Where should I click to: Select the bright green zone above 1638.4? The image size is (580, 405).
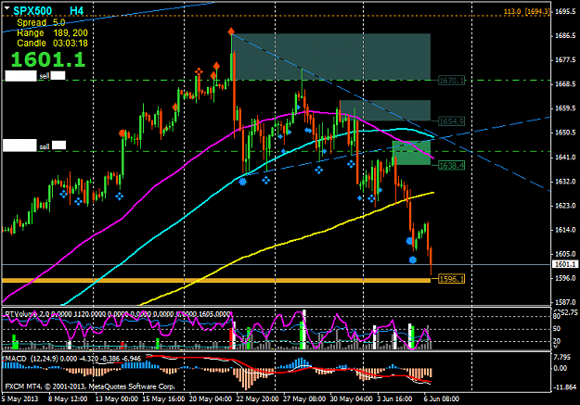point(411,153)
